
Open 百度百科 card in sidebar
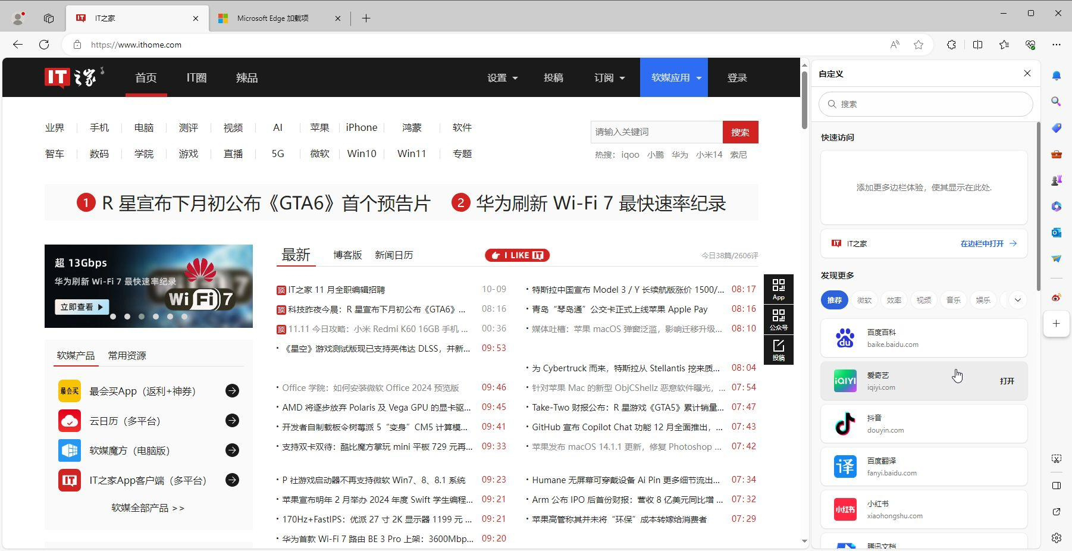(x=924, y=338)
